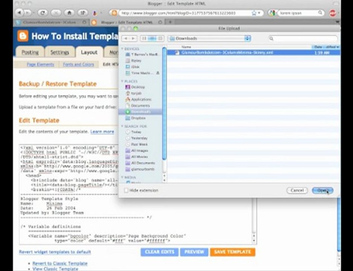353x271 pixels.
Task: Click the CLEAR EDITS button
Action: [160, 252]
